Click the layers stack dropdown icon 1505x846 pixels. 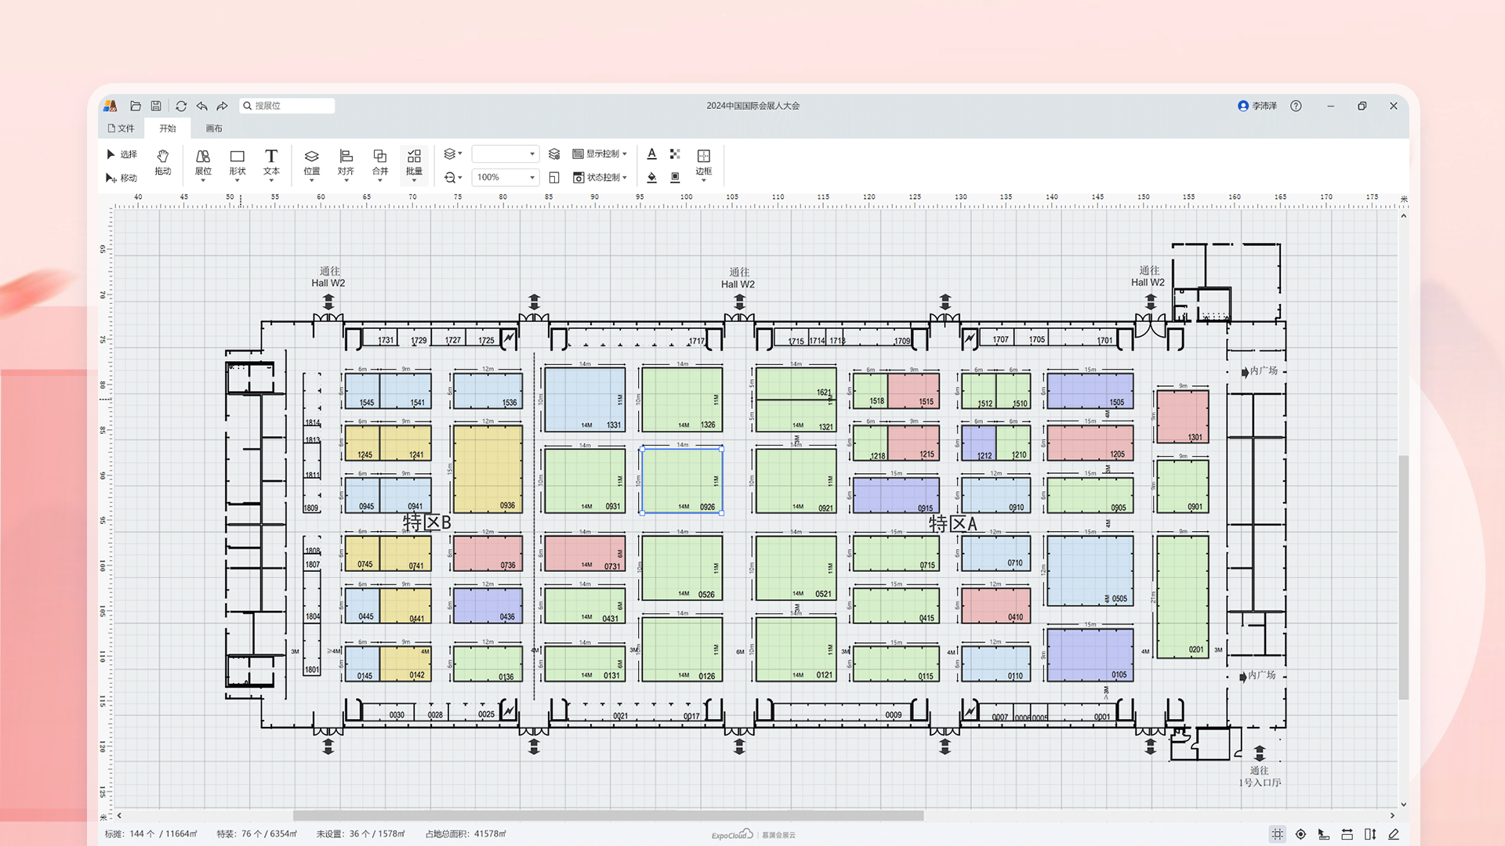(453, 154)
